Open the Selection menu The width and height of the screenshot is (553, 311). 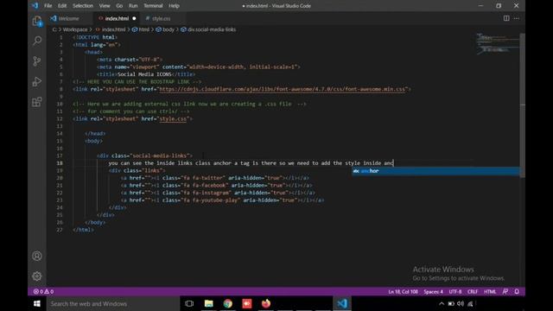(x=83, y=6)
